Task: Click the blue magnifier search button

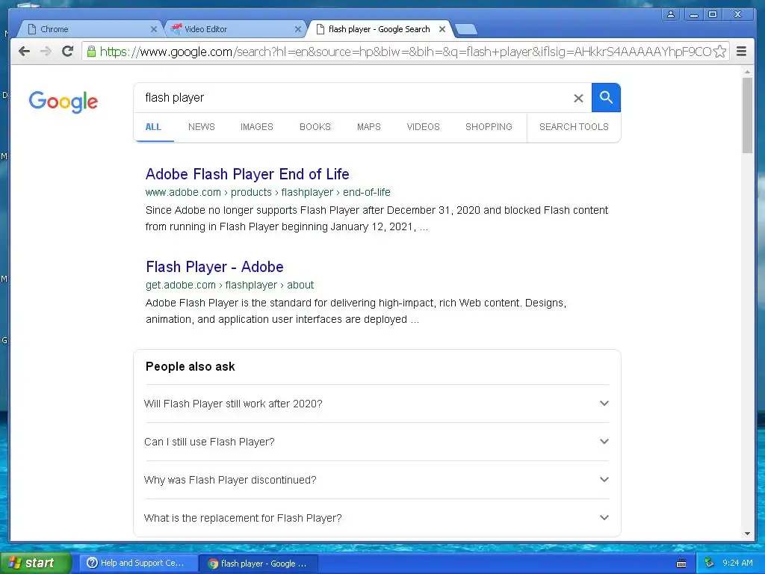Action: click(x=606, y=98)
